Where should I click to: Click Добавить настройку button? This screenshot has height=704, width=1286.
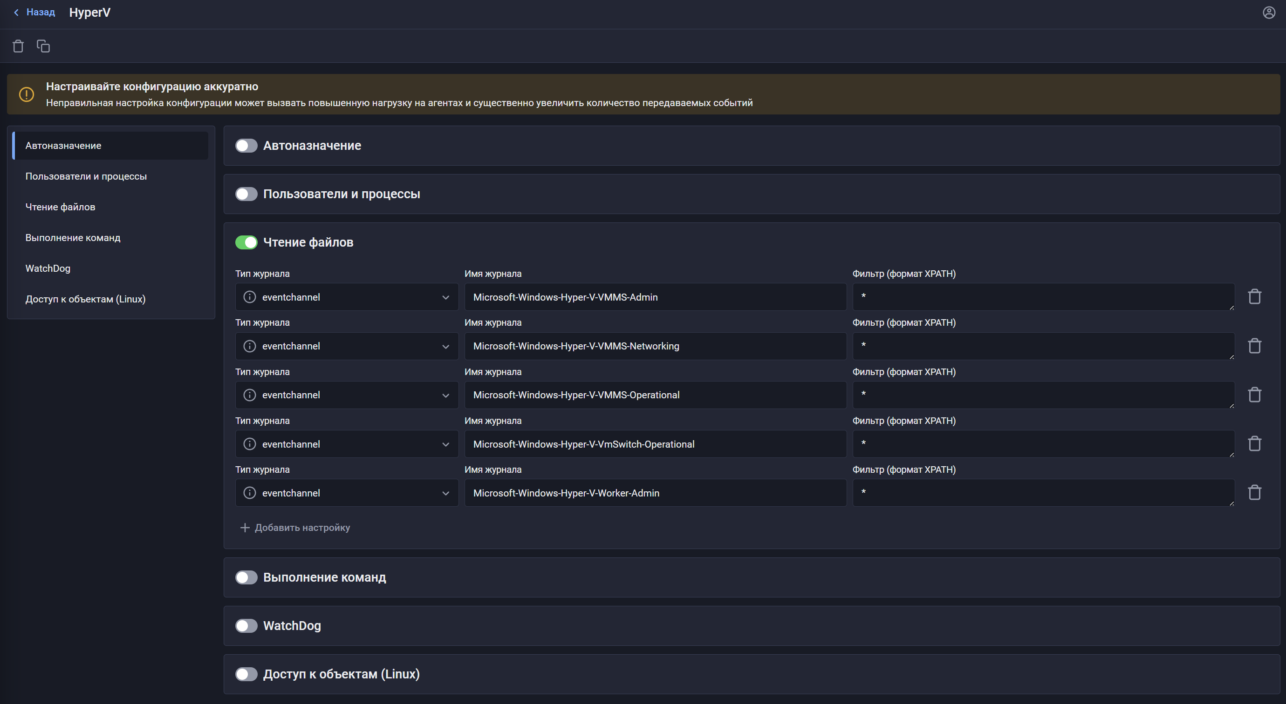click(x=295, y=528)
